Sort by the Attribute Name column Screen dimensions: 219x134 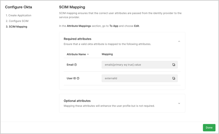pos(78,54)
